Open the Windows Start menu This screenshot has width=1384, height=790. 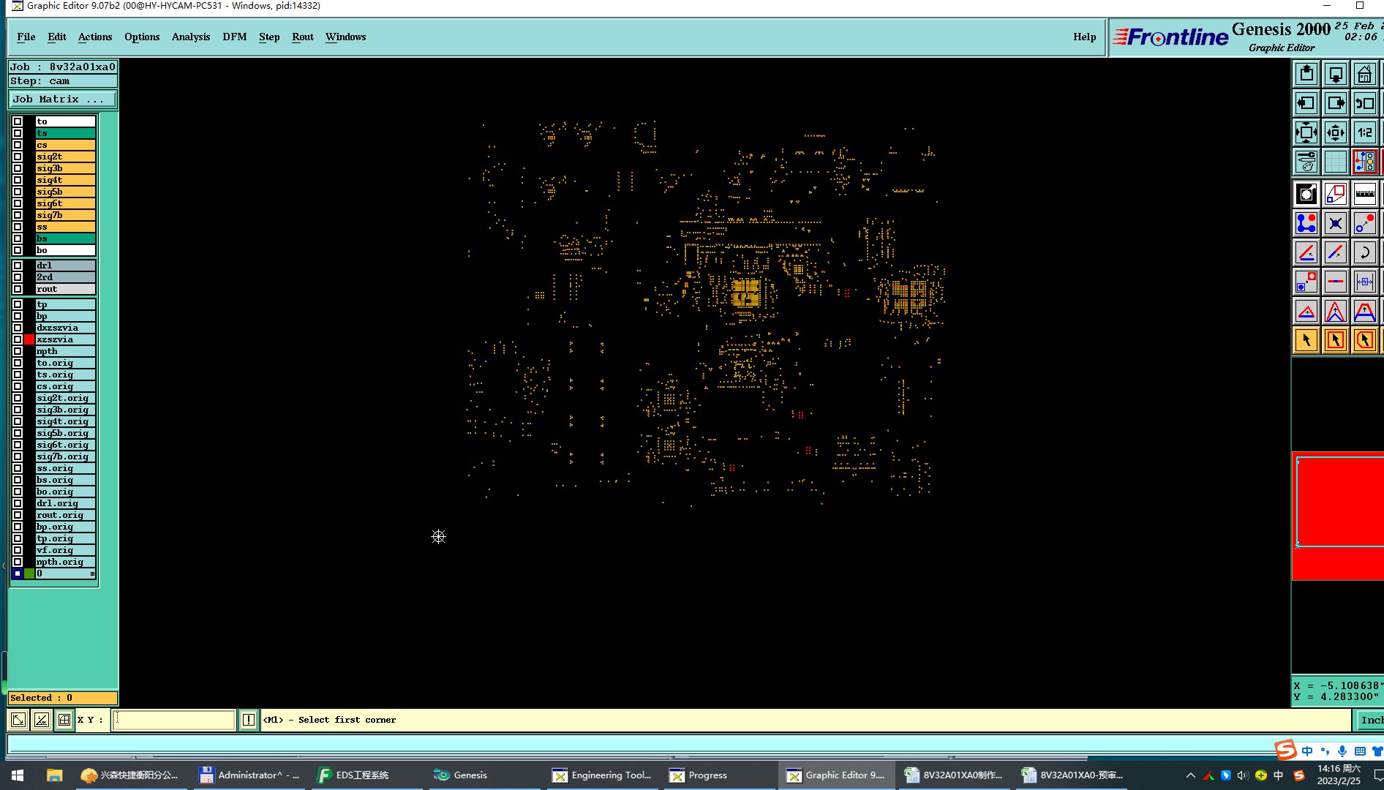pos(18,775)
